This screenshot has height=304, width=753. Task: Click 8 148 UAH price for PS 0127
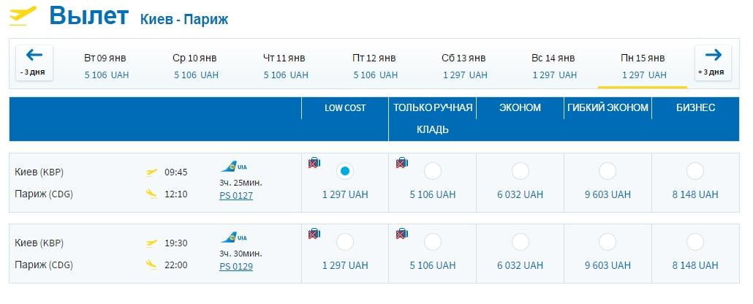coord(695,195)
